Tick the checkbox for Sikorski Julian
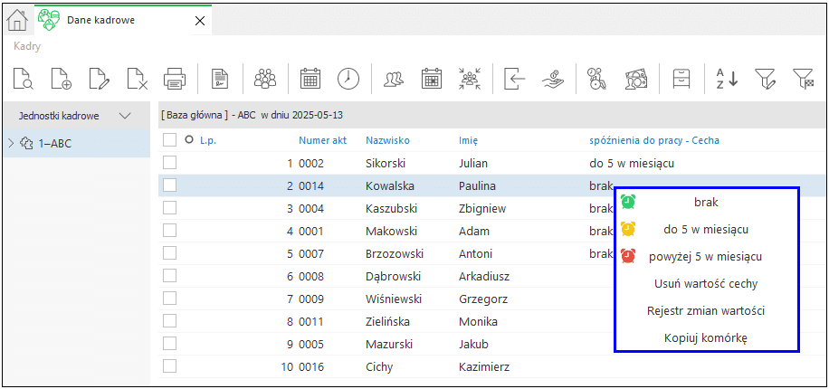 [170, 163]
